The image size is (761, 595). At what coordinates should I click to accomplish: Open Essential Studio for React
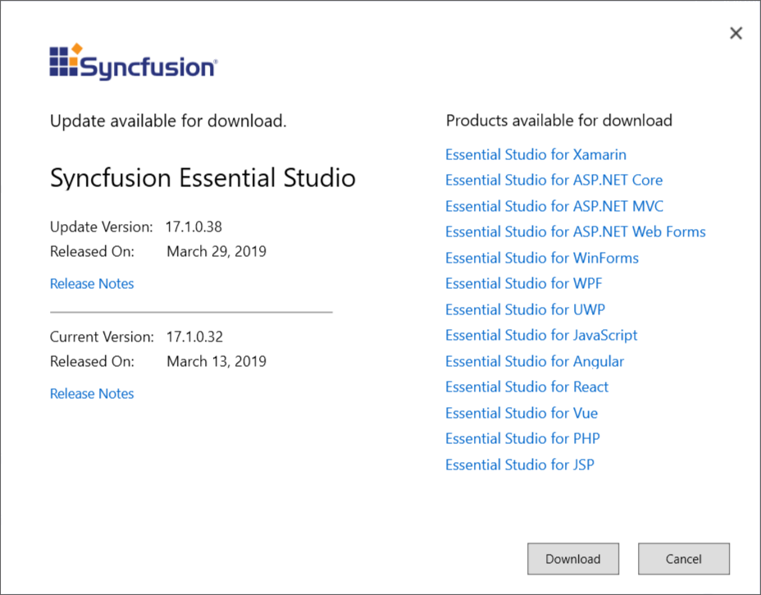(x=526, y=387)
